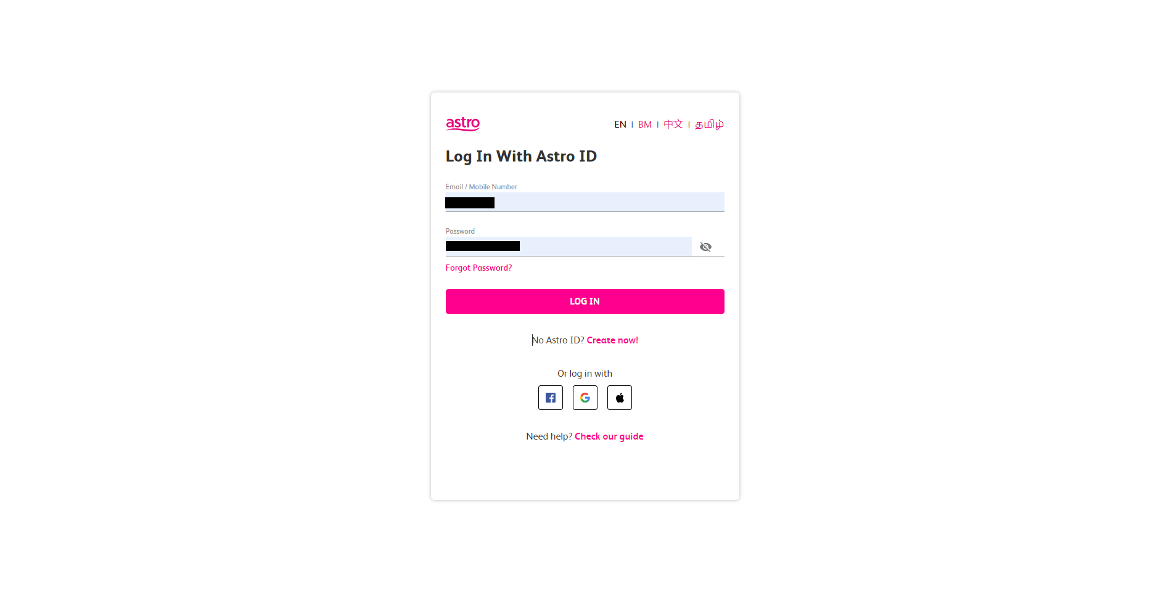Switch language to BM

click(644, 124)
